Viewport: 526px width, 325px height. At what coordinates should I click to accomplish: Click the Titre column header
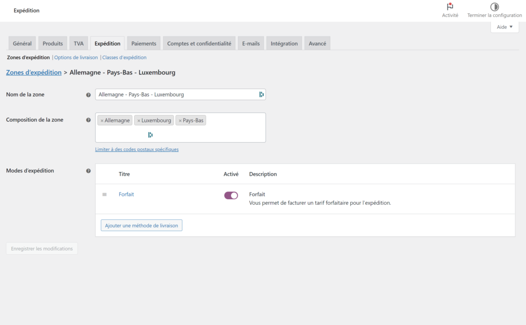click(124, 174)
